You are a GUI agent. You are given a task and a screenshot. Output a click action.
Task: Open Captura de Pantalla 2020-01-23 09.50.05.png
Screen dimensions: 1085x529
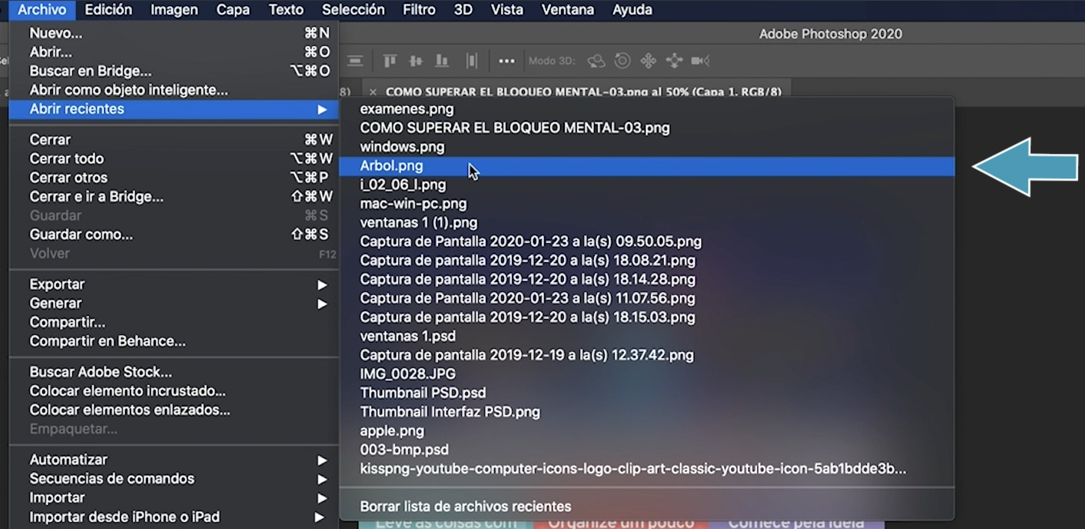pos(646,242)
